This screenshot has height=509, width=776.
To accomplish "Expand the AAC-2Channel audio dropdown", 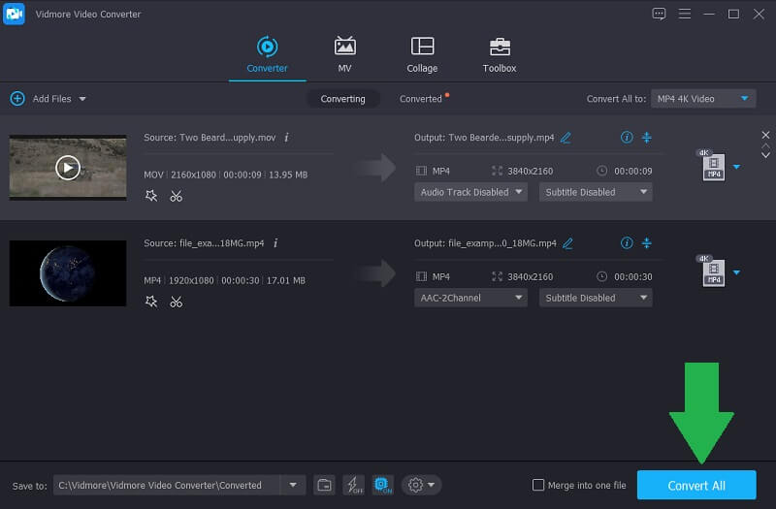I will [x=471, y=298].
